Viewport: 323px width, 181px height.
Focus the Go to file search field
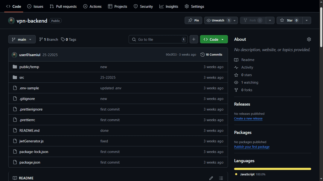158,39
